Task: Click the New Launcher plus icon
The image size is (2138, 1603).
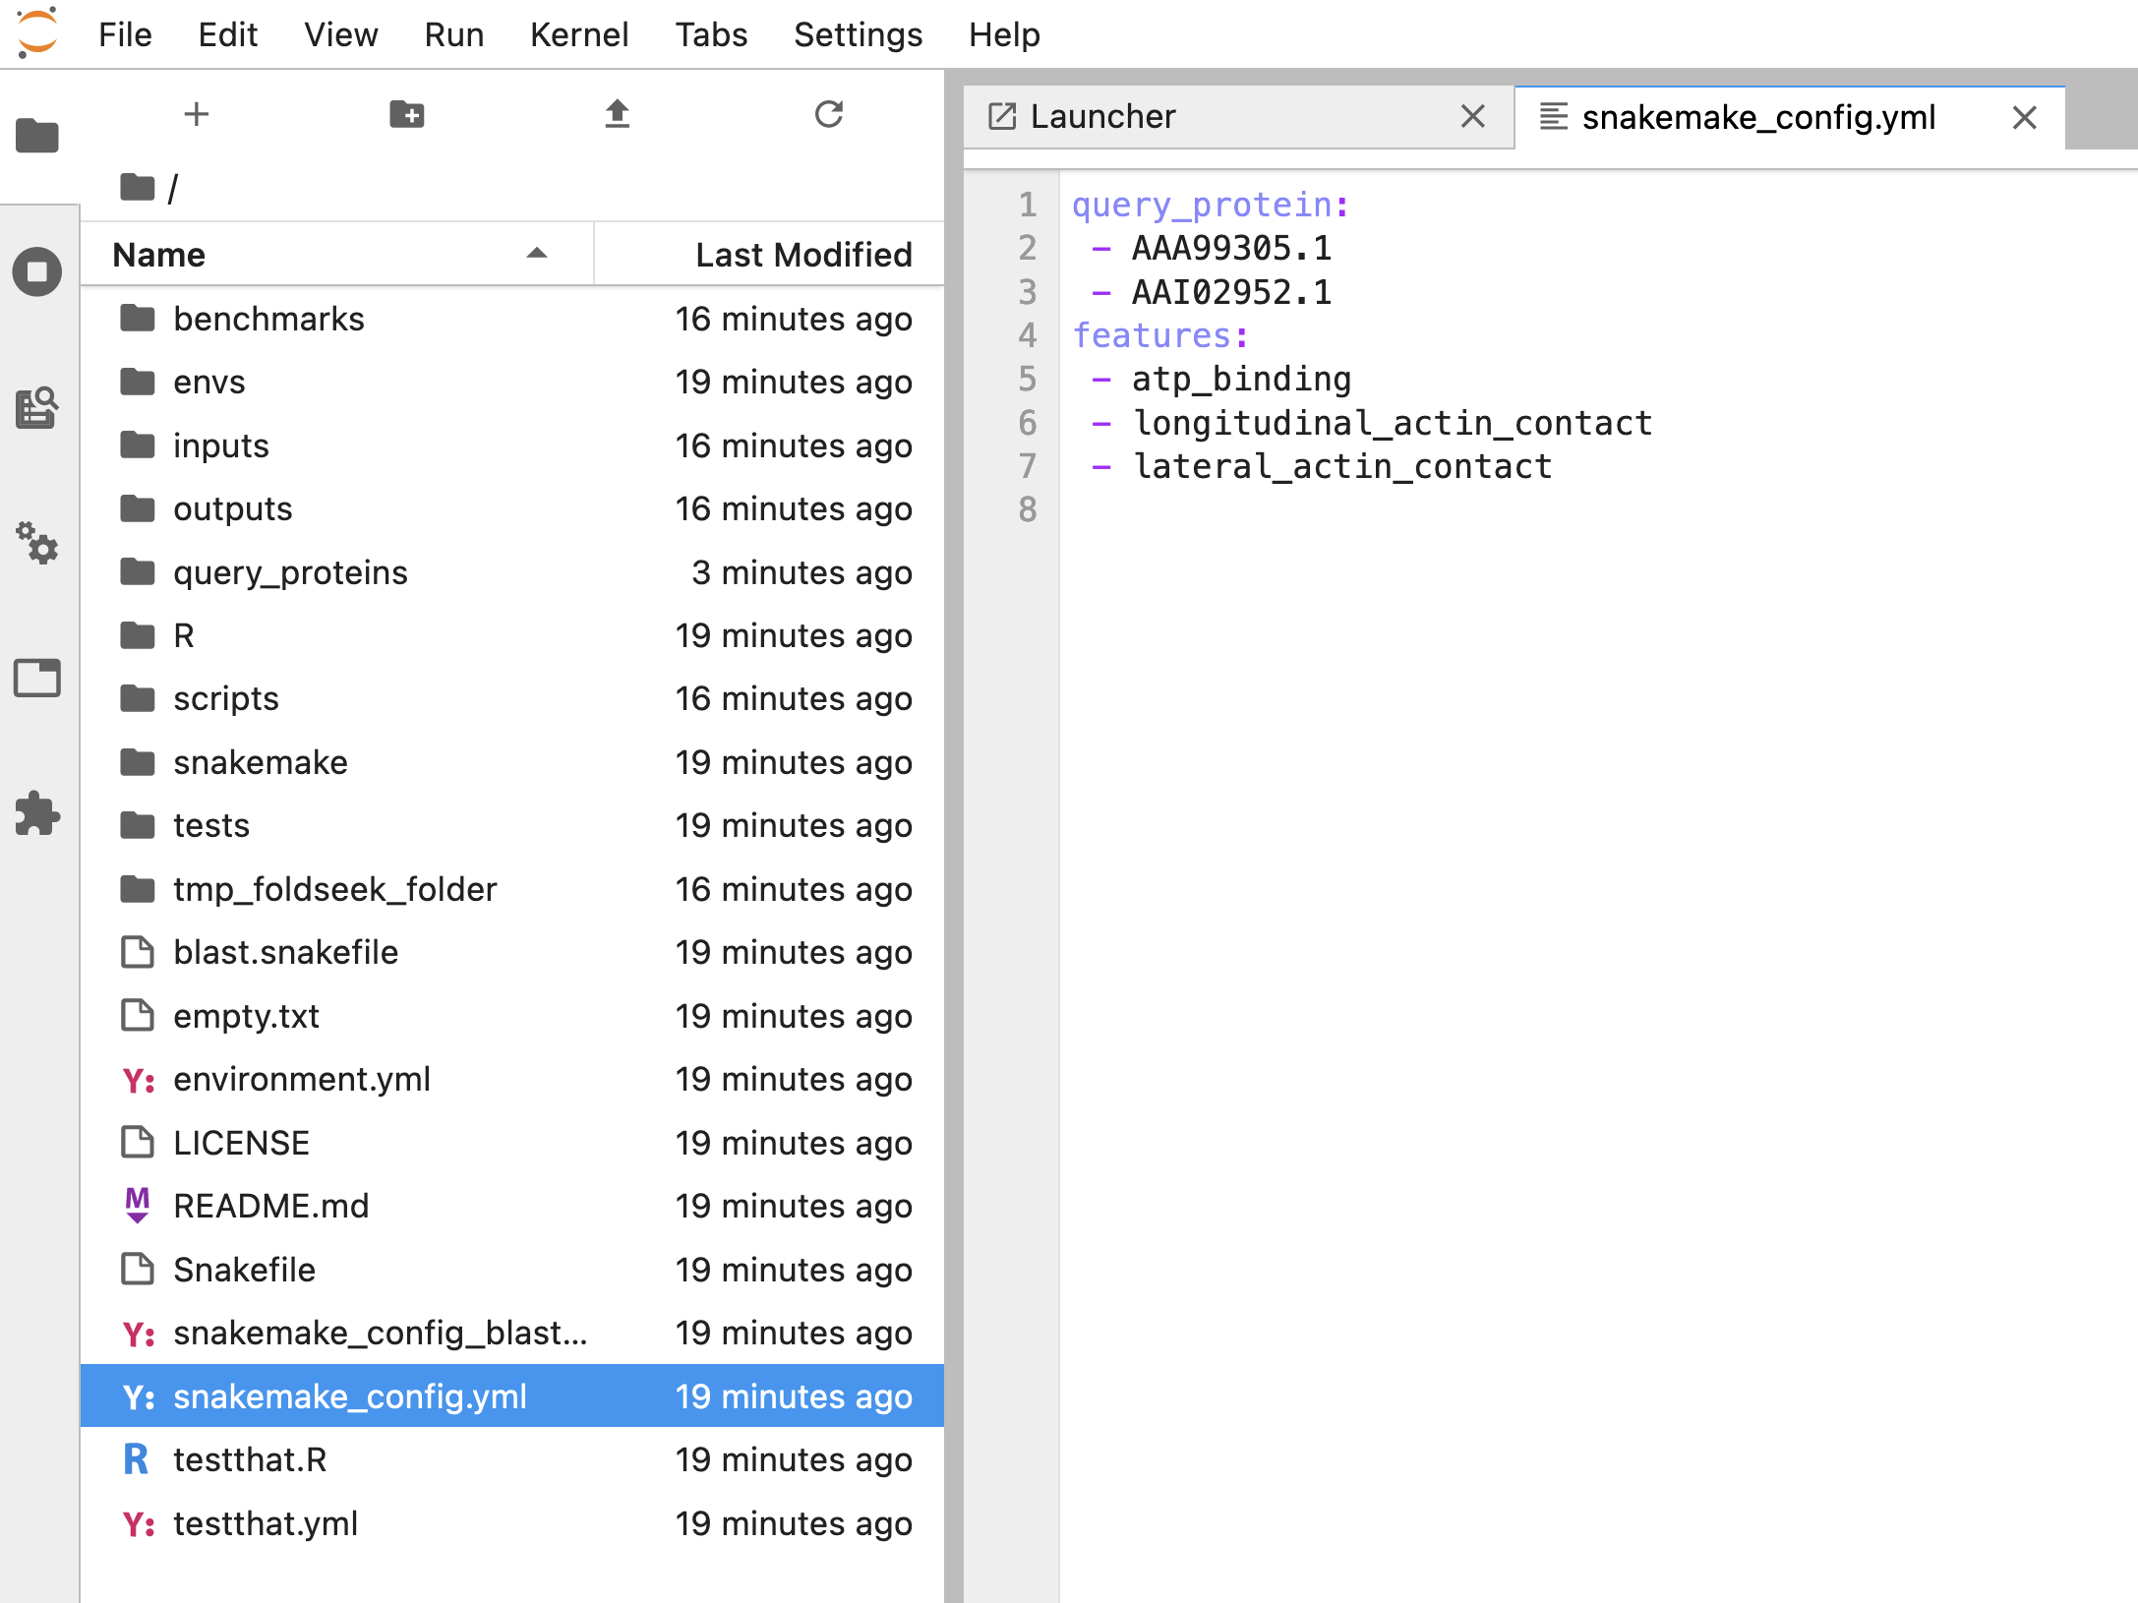Action: 197,114
